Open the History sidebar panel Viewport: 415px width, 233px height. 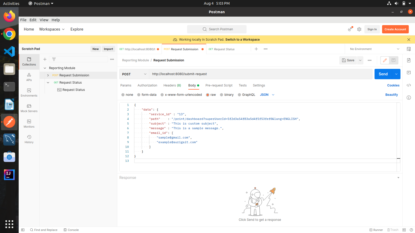pyautogui.click(x=29, y=139)
